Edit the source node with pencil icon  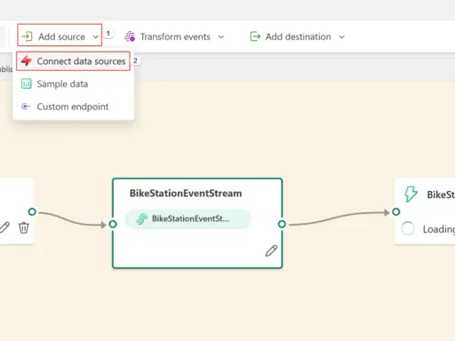[4, 227]
